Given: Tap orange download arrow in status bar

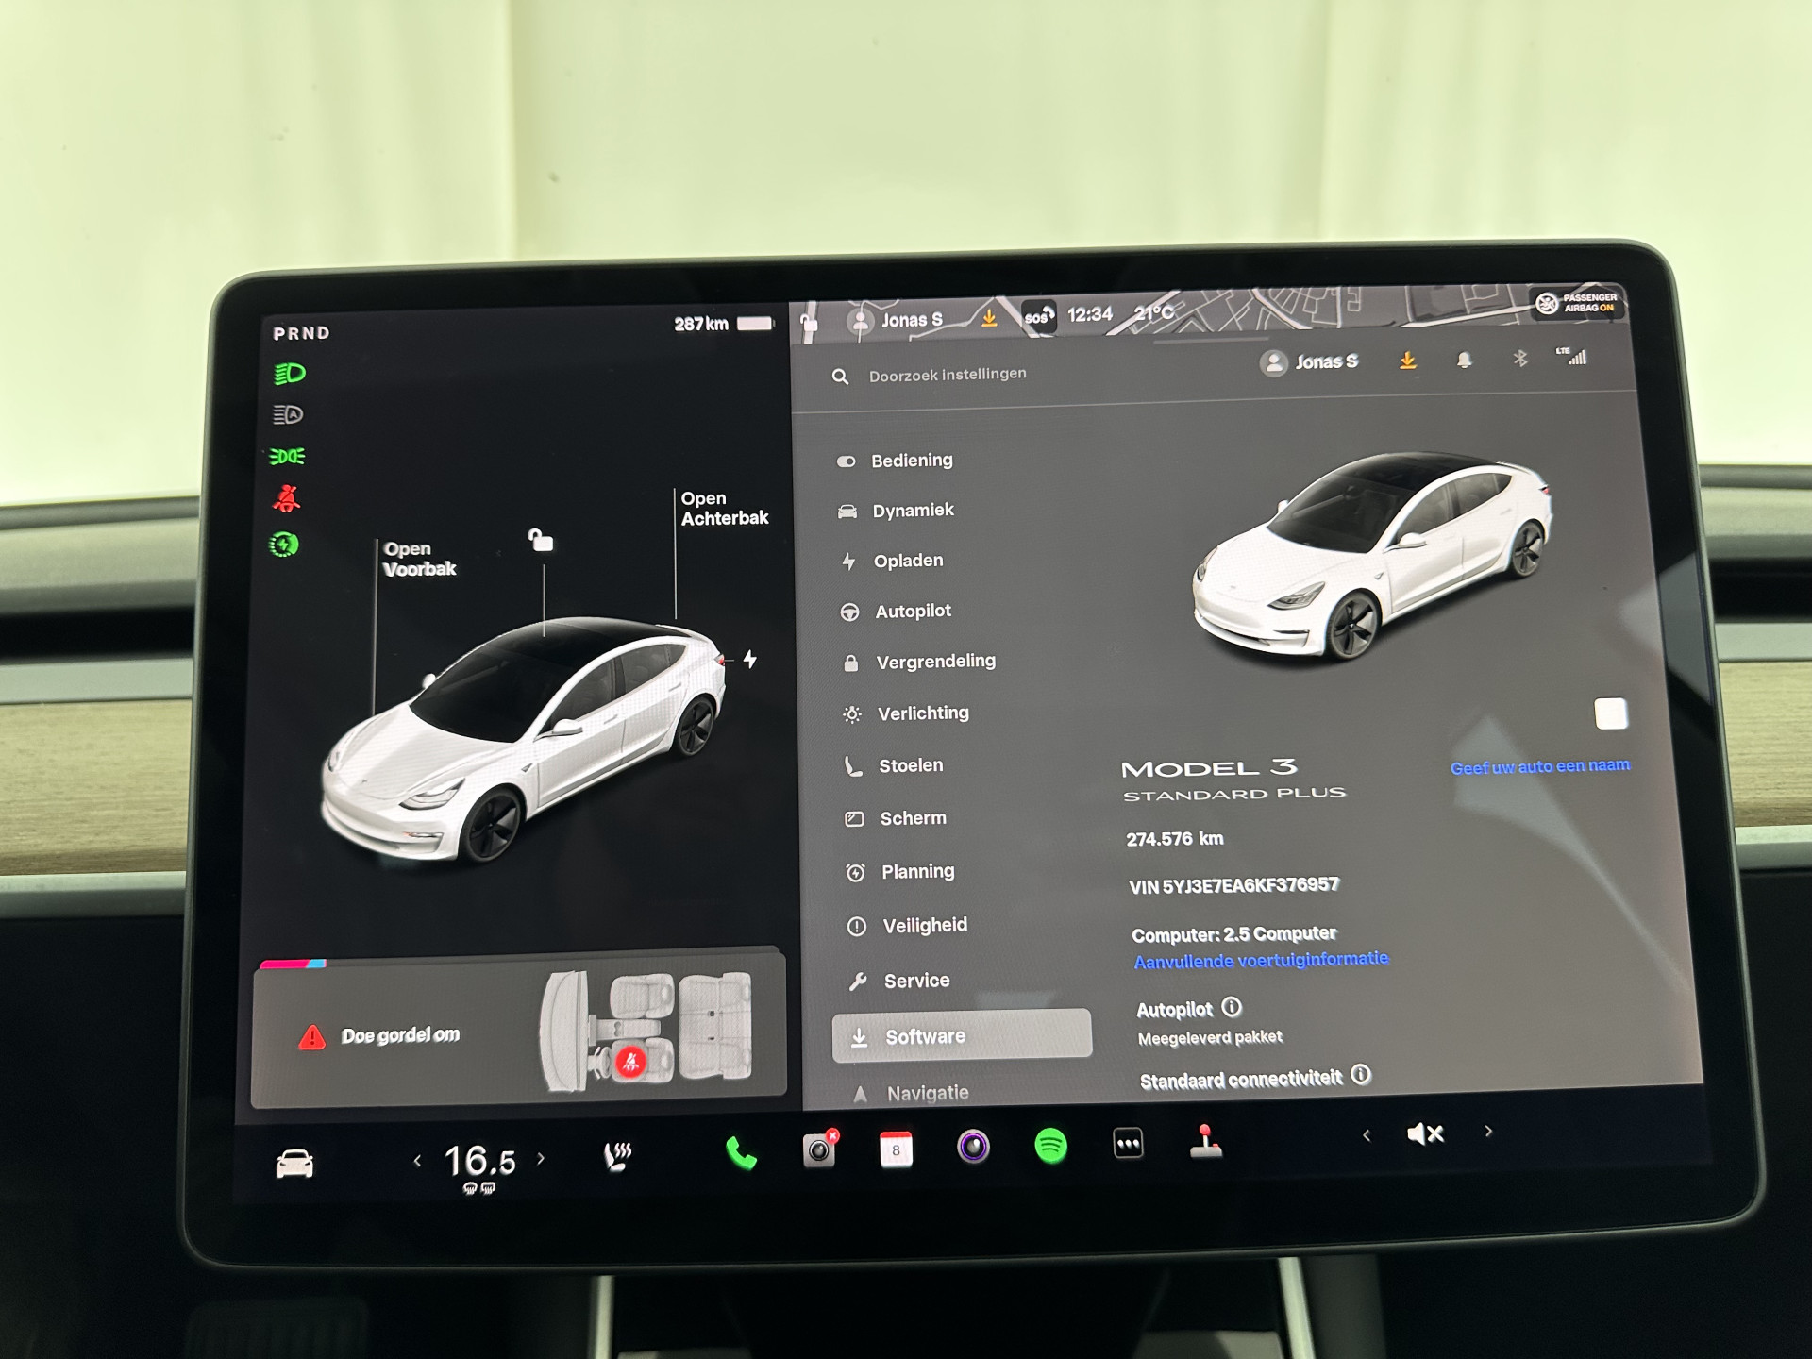Looking at the screenshot, I should pos(988,318).
